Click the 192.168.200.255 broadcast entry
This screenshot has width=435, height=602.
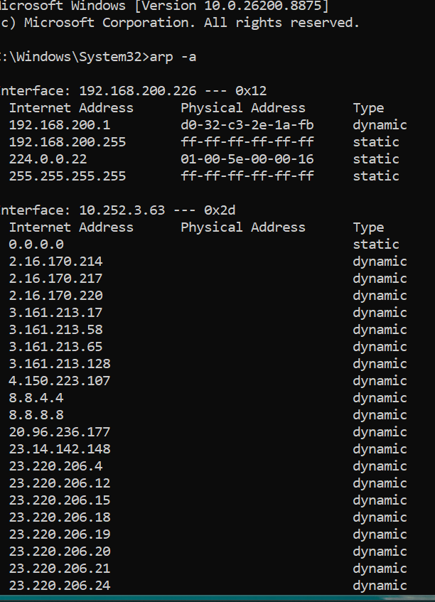[68, 142]
